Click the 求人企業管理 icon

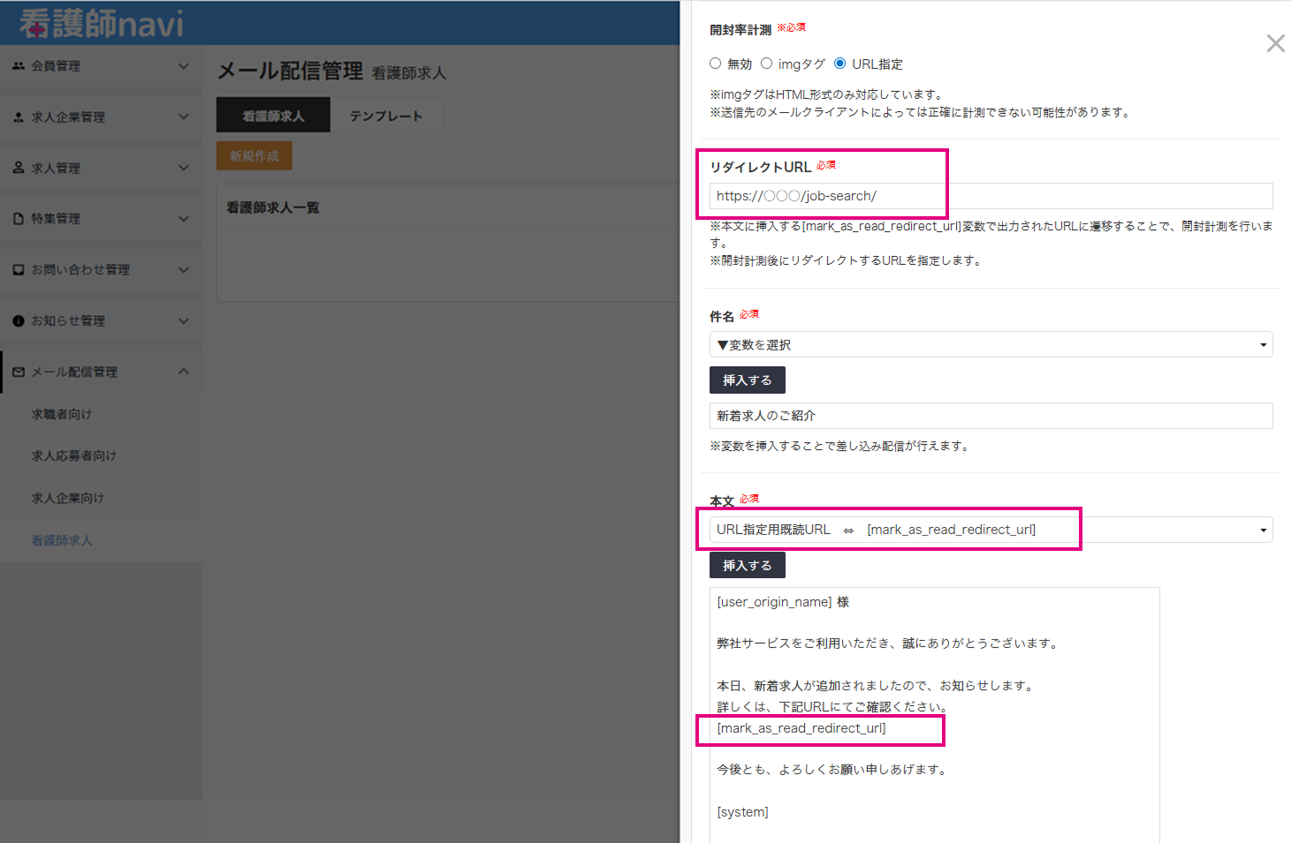coord(19,116)
